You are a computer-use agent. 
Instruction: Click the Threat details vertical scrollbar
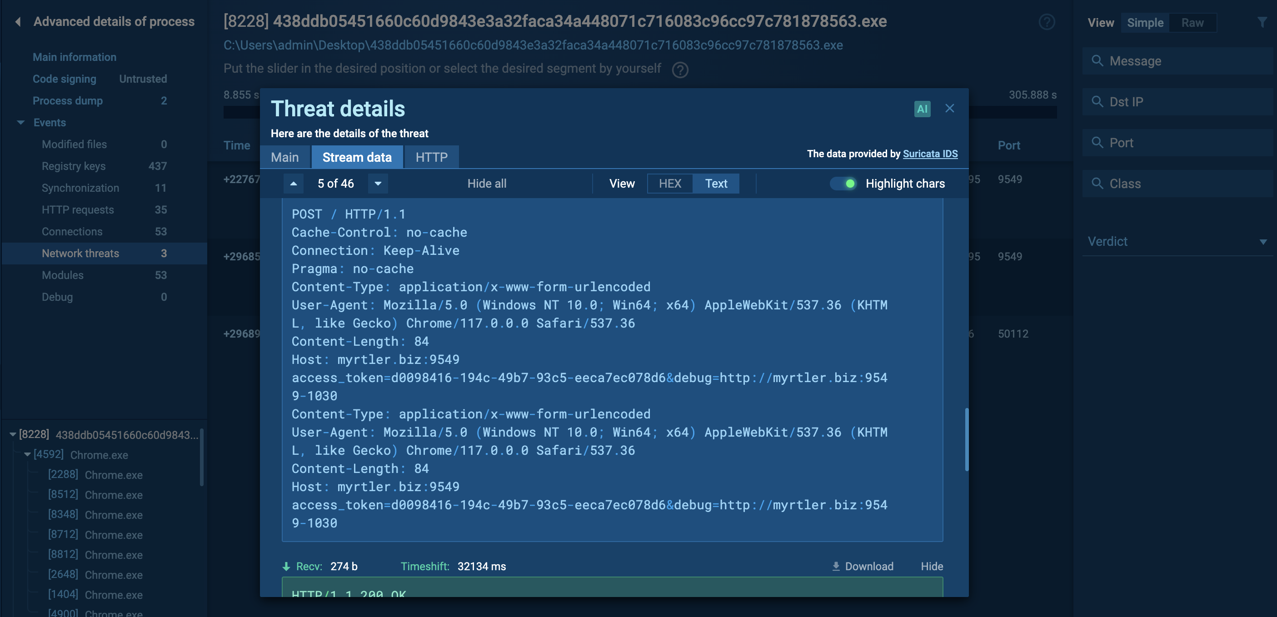(966, 439)
